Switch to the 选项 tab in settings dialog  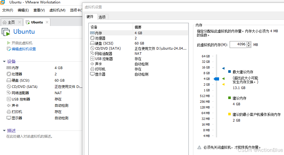[102, 17]
